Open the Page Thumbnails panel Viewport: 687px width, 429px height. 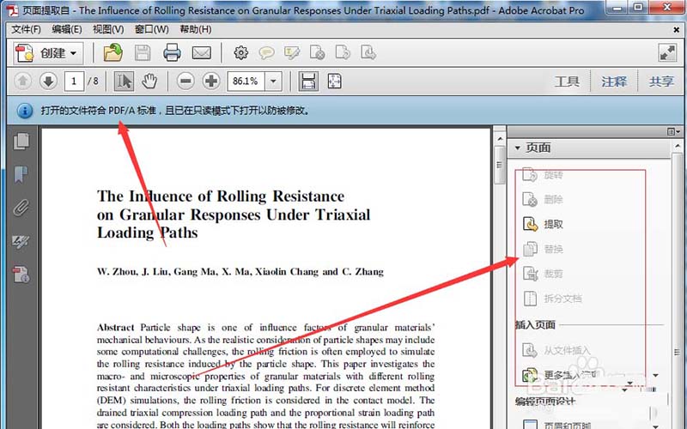21,141
